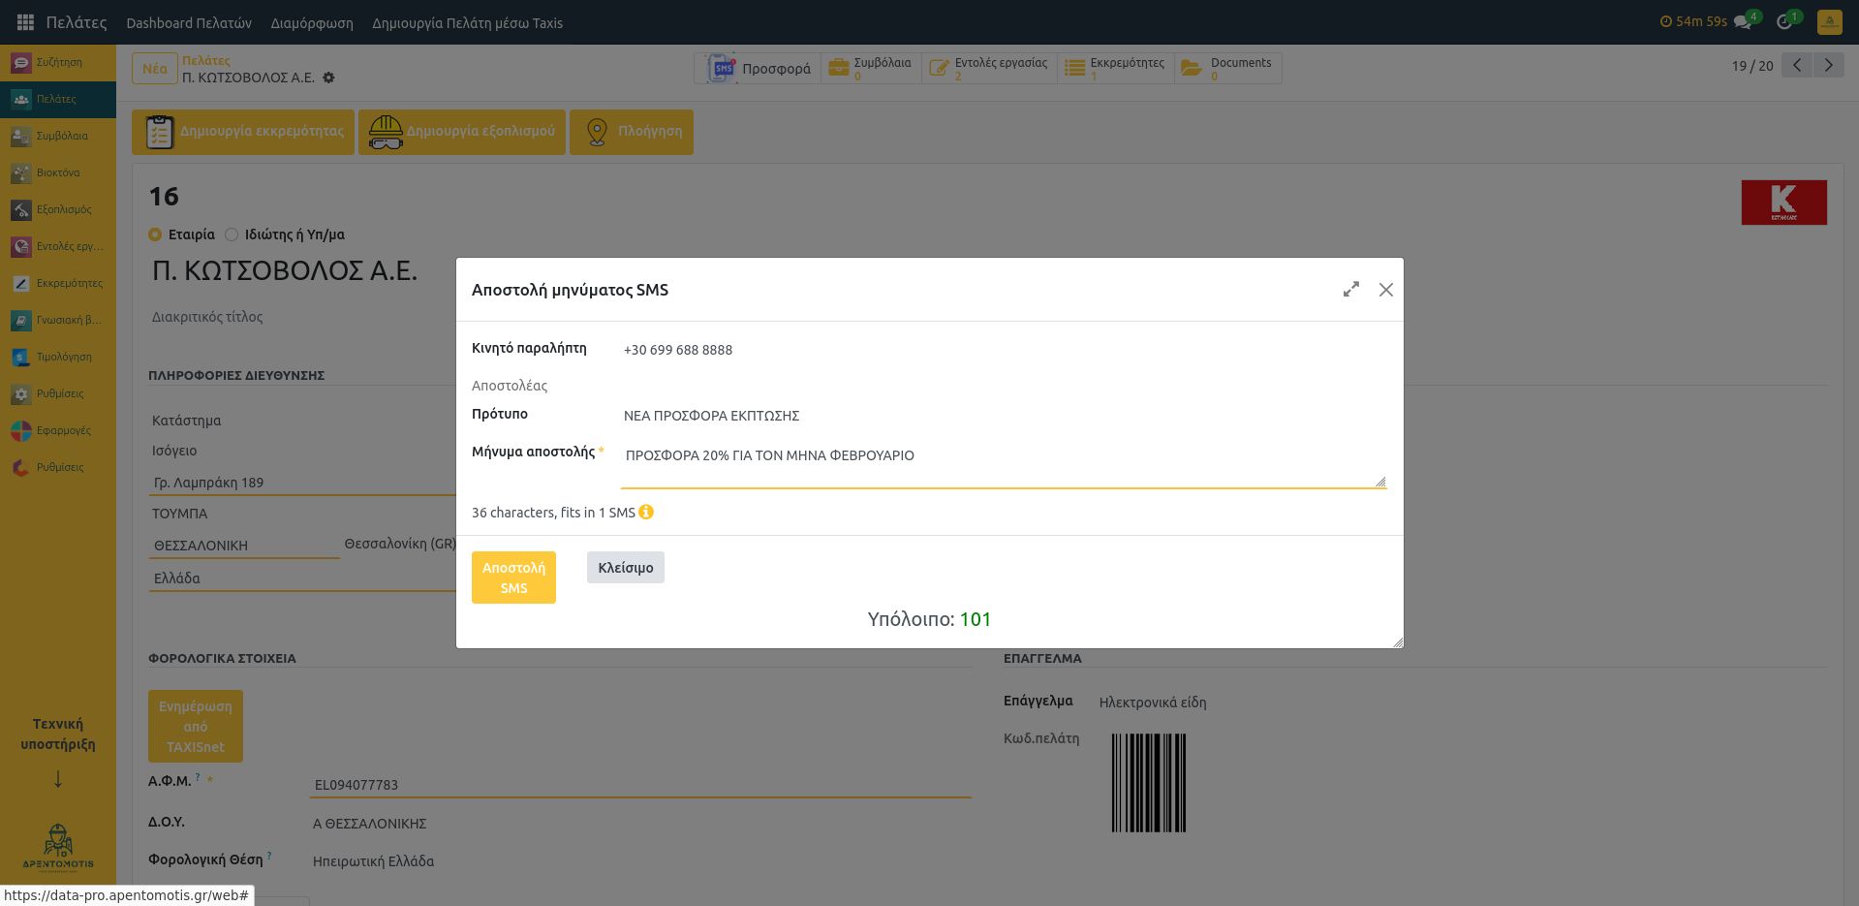
Task: Open the Ισόγειο floor dropdown
Action: coord(302,451)
